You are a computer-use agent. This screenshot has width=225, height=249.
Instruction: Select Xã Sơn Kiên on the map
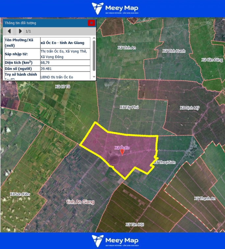(20, 194)
